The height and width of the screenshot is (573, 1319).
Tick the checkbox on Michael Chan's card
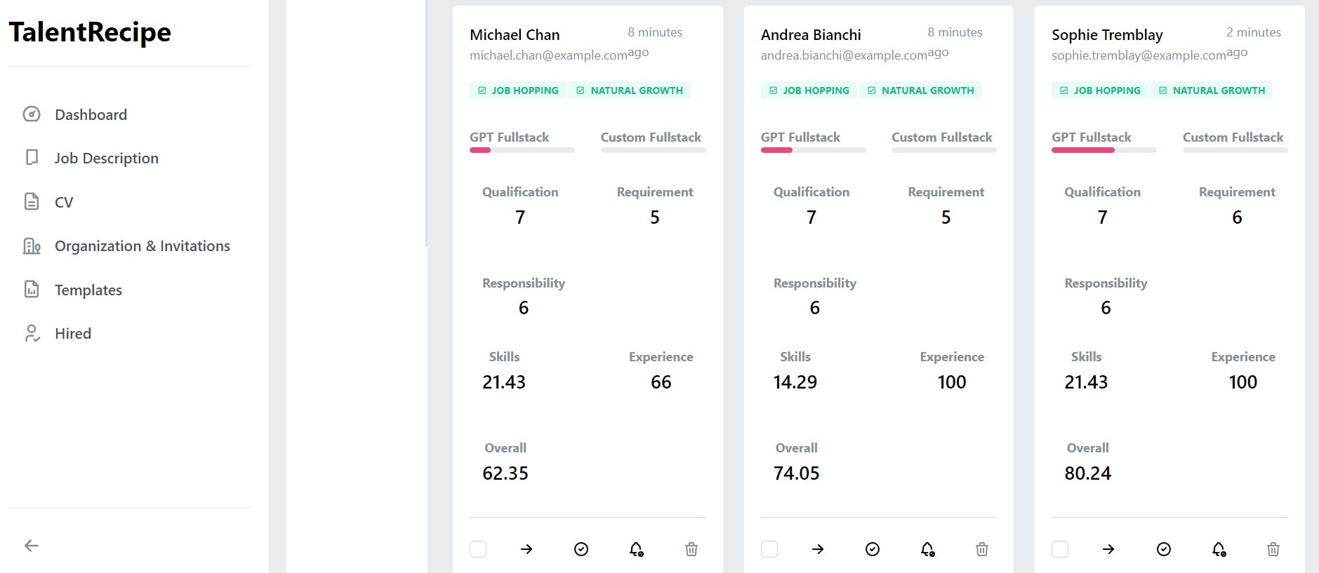pyautogui.click(x=478, y=549)
